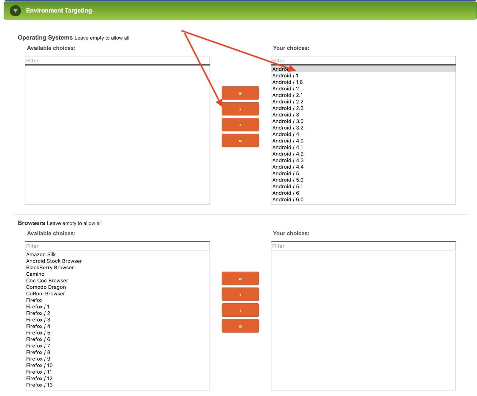This screenshot has height=396, width=477.
Task: Click add-selected arrow for Operating Systems
Action: point(240,109)
